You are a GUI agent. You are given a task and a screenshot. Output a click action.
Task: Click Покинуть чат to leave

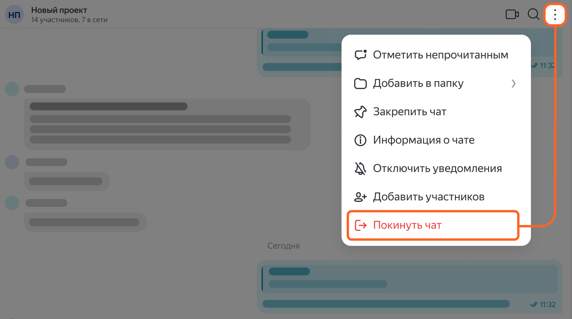407,225
